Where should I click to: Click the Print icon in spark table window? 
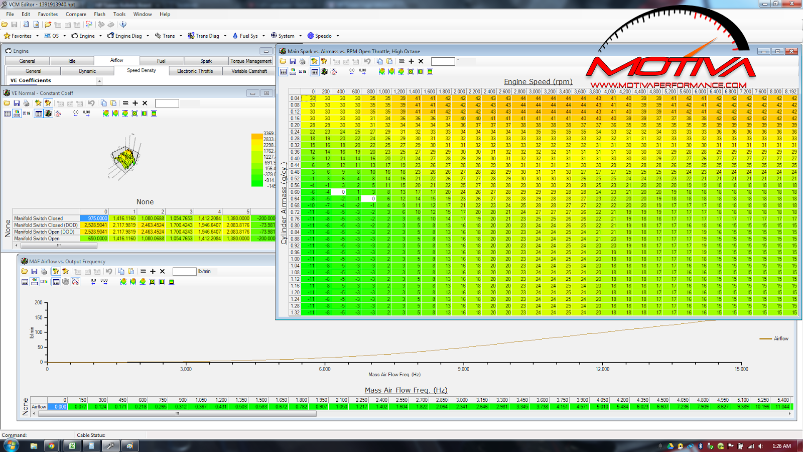click(302, 61)
